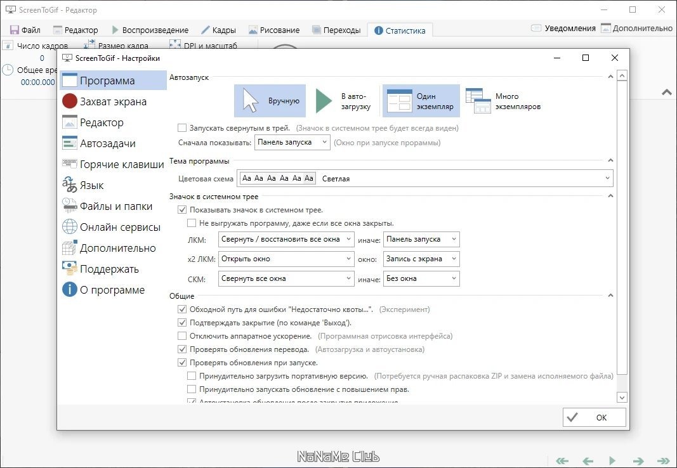Click Общее время clock icon in editor
The width and height of the screenshot is (677, 468).
[x=8, y=70]
